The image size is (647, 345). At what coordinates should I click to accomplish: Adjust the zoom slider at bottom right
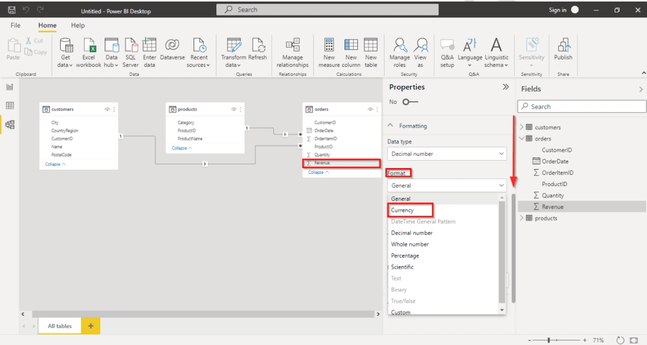[x=549, y=340]
